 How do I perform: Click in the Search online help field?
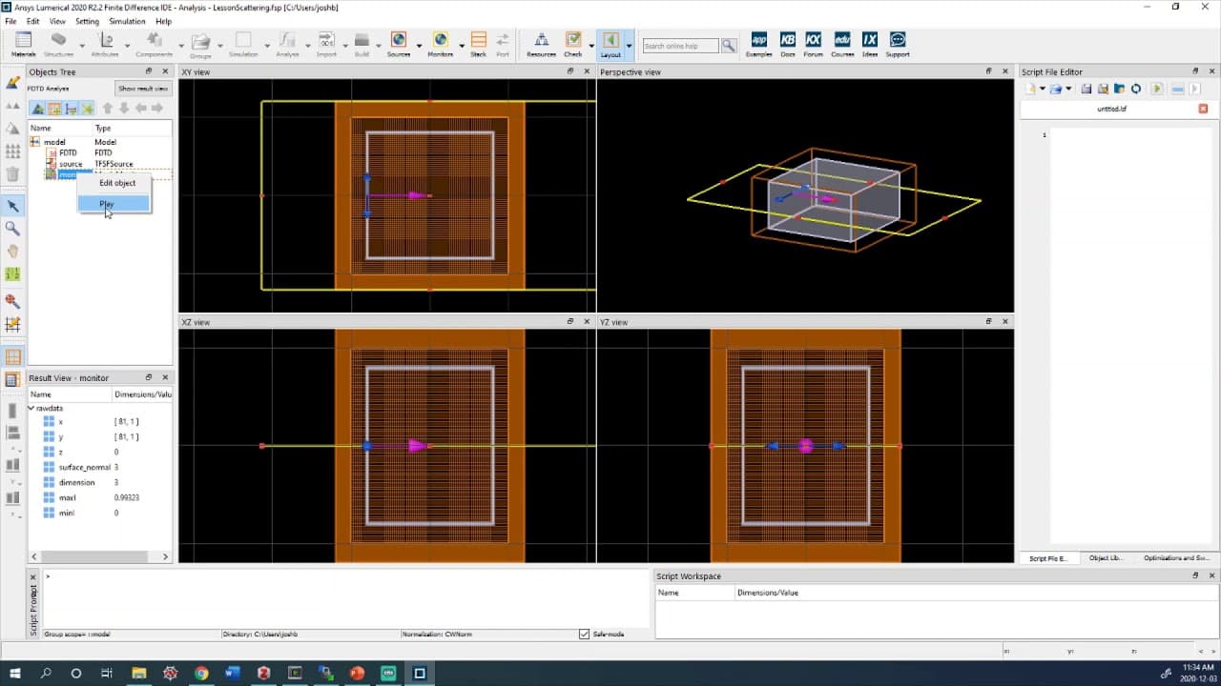click(x=680, y=46)
